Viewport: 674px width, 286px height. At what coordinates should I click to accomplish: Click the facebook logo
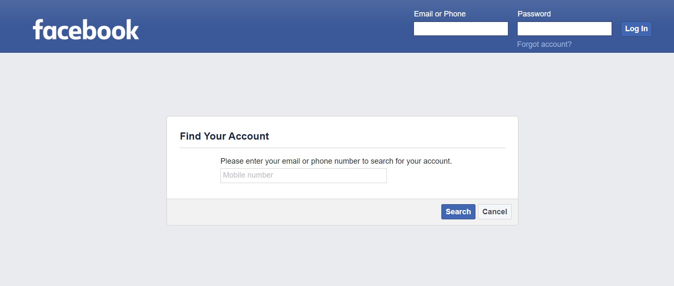tap(86, 30)
